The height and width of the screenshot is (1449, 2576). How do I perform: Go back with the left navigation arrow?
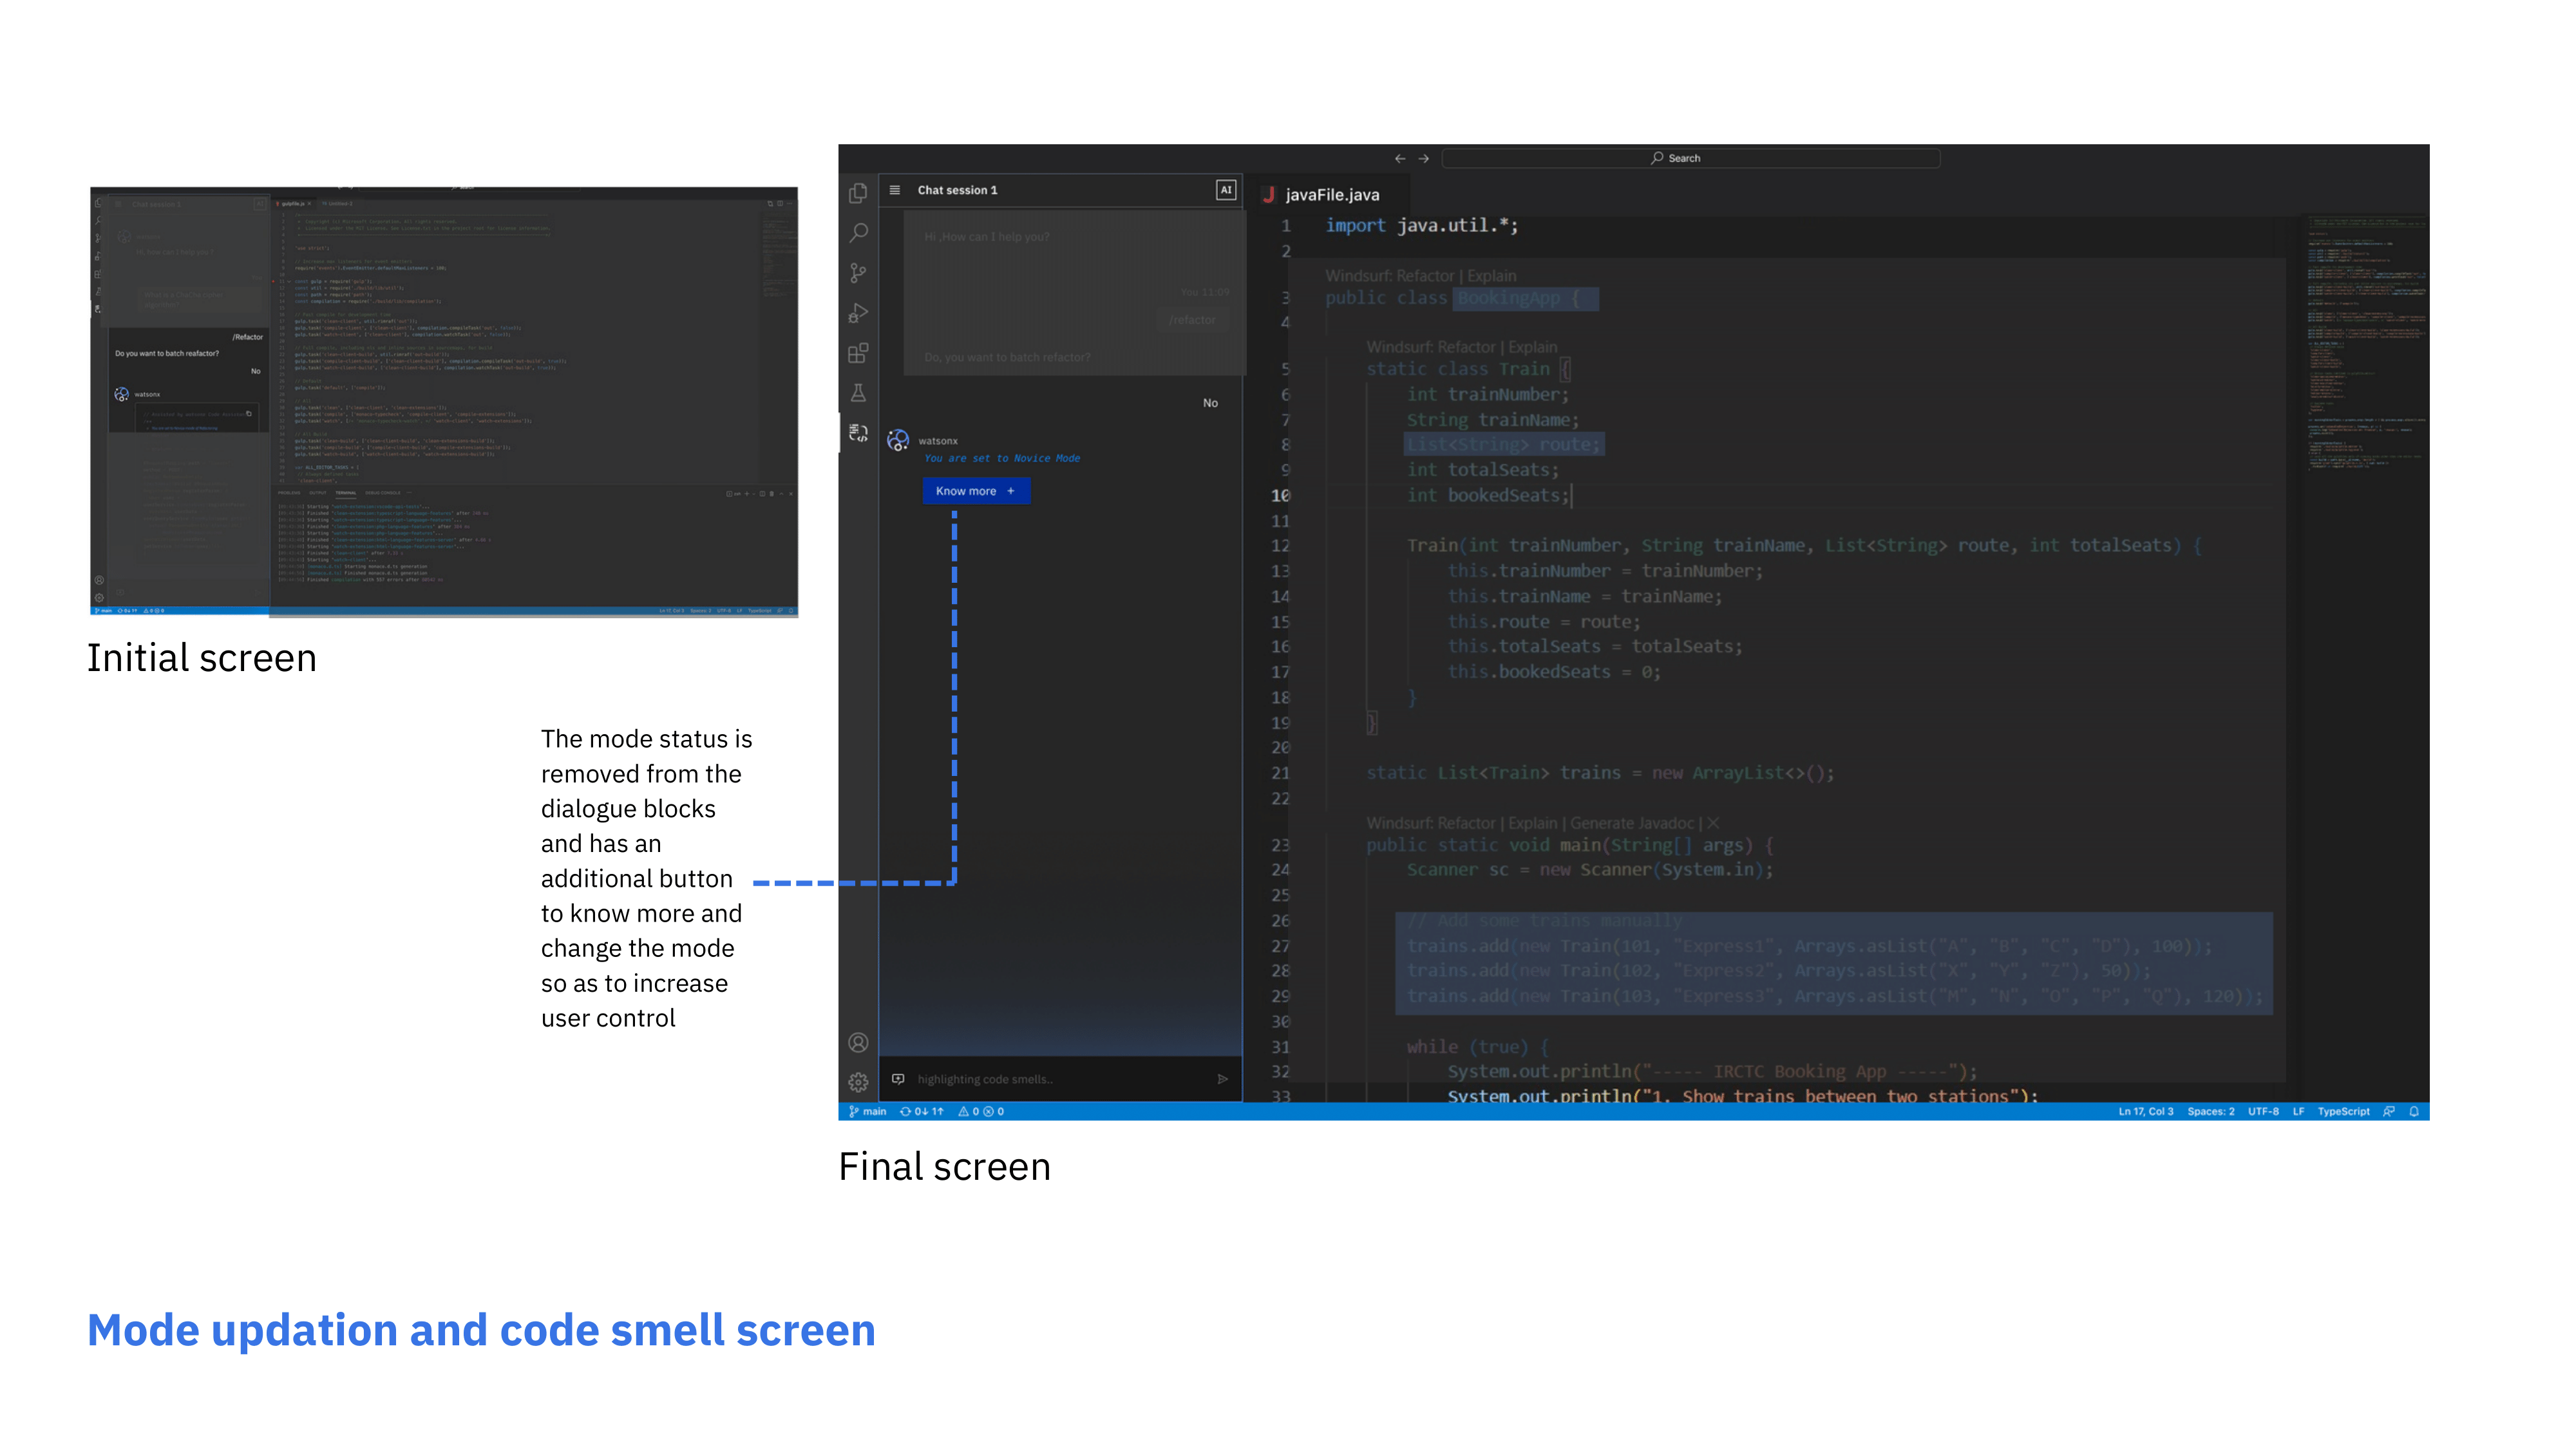click(1400, 158)
